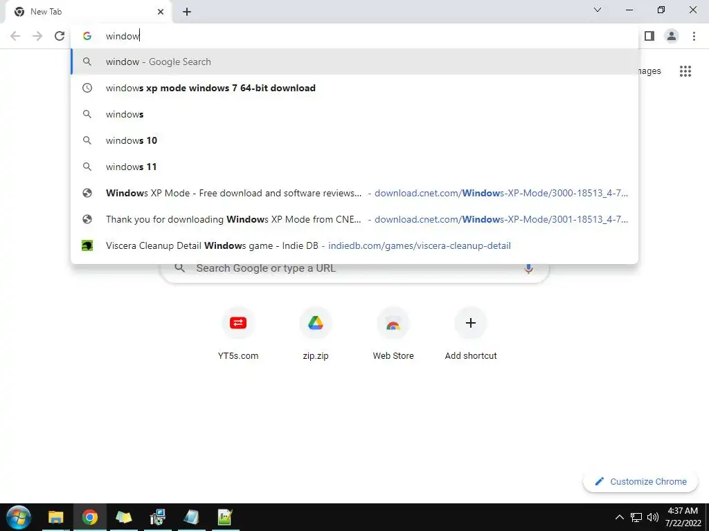Click the clock history icon in suggestions
709x531 pixels.
tap(87, 88)
